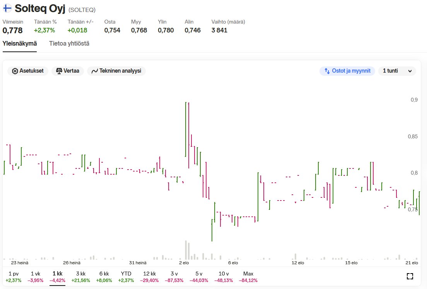Select the 1 vk time range
The image size is (427, 289).
[x=36, y=277]
